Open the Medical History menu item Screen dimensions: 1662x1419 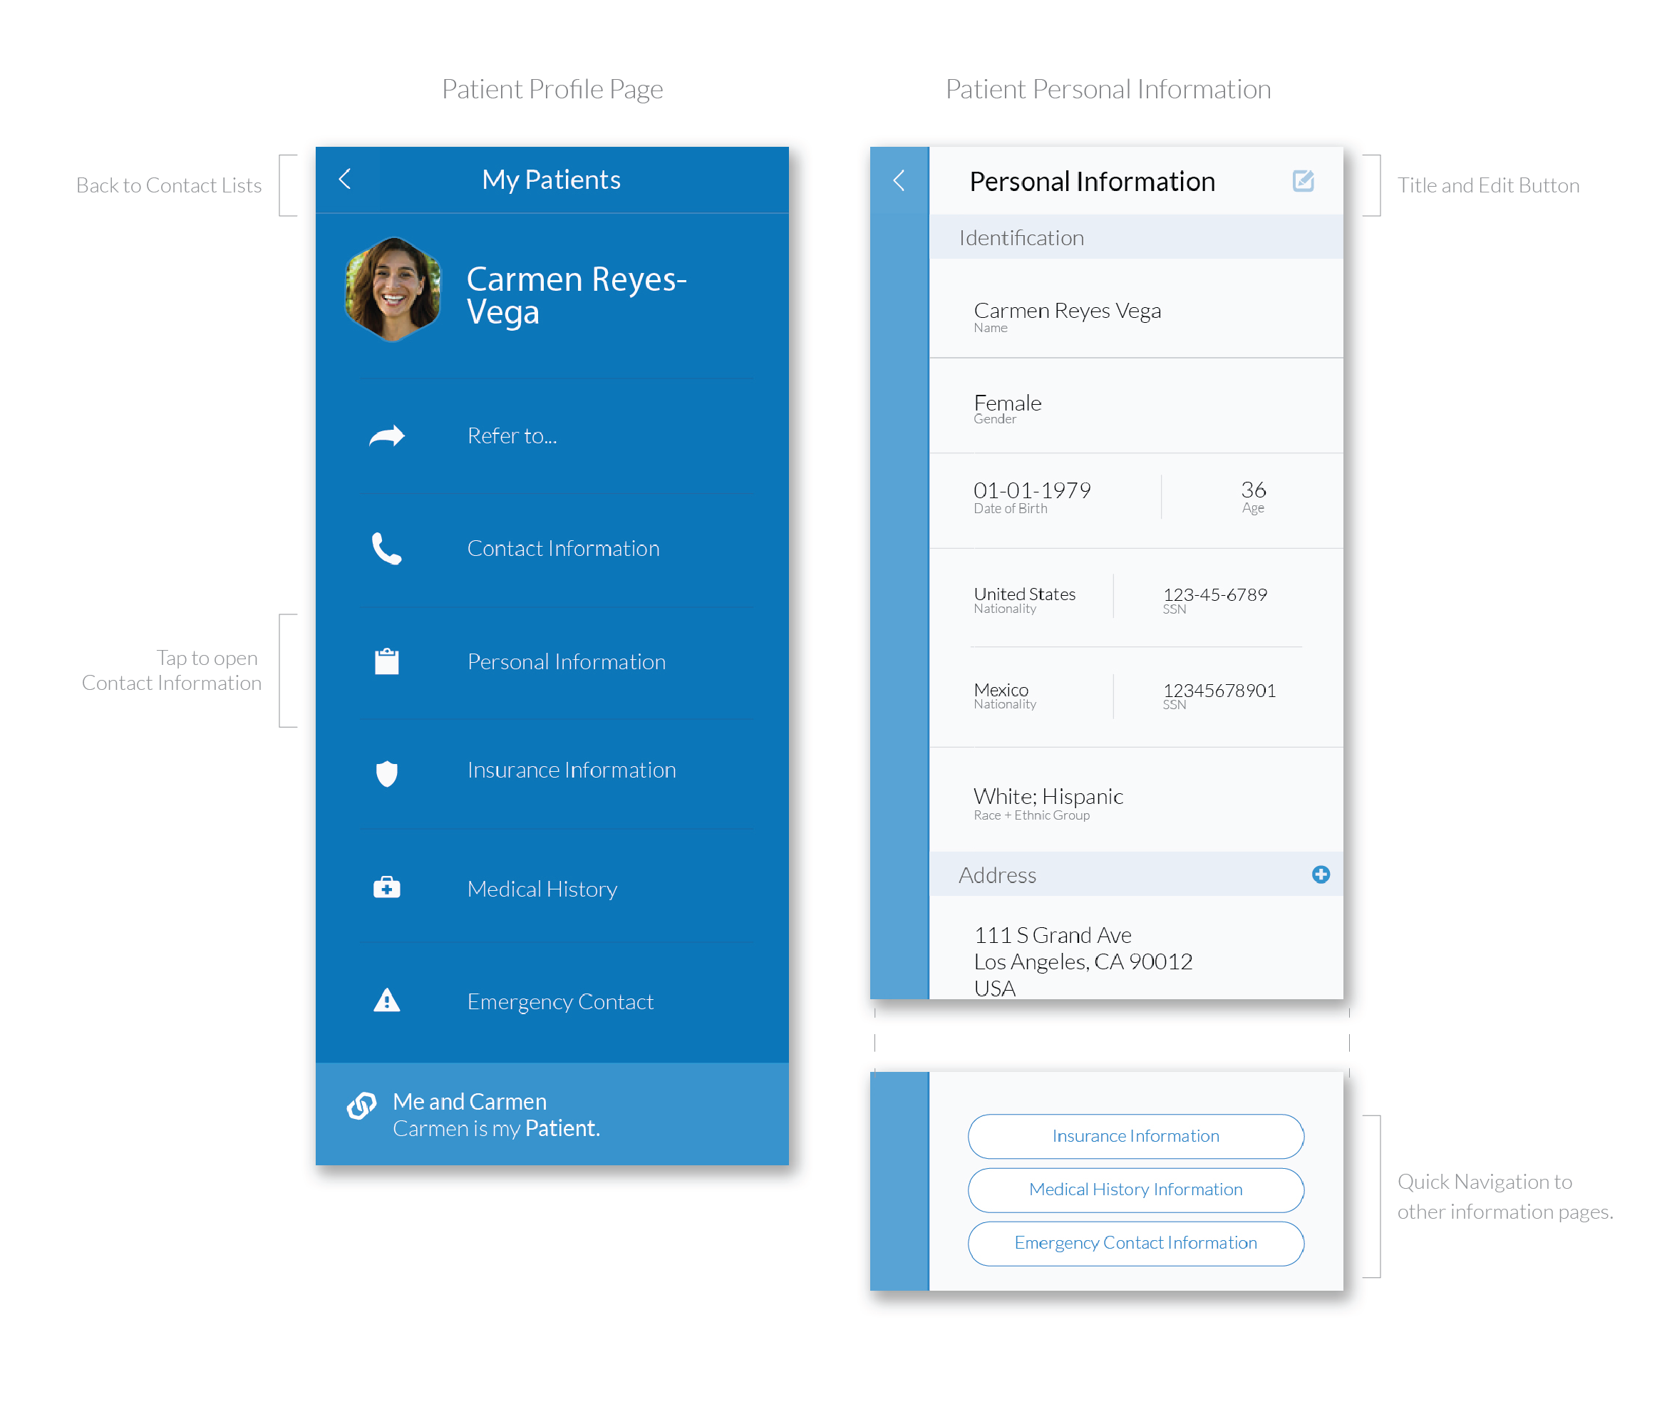542,889
